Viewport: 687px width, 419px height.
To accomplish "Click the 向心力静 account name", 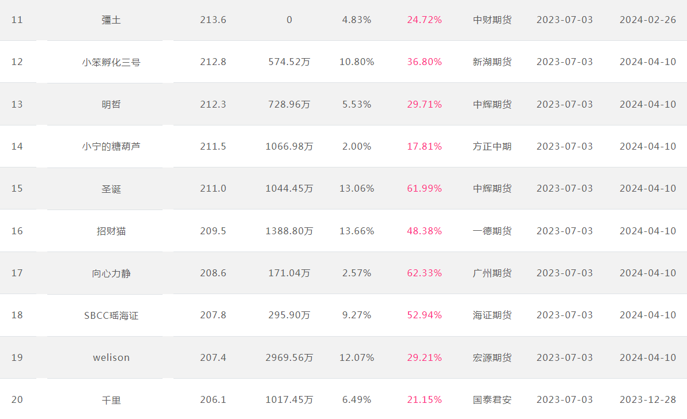I will (111, 273).
